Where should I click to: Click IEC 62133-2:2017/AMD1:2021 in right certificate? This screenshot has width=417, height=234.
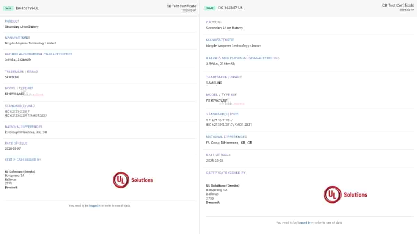(229, 124)
